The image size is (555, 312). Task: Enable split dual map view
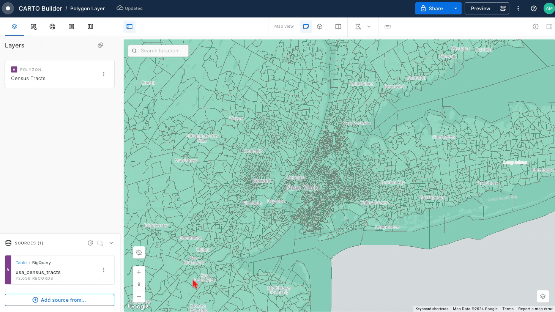(338, 27)
